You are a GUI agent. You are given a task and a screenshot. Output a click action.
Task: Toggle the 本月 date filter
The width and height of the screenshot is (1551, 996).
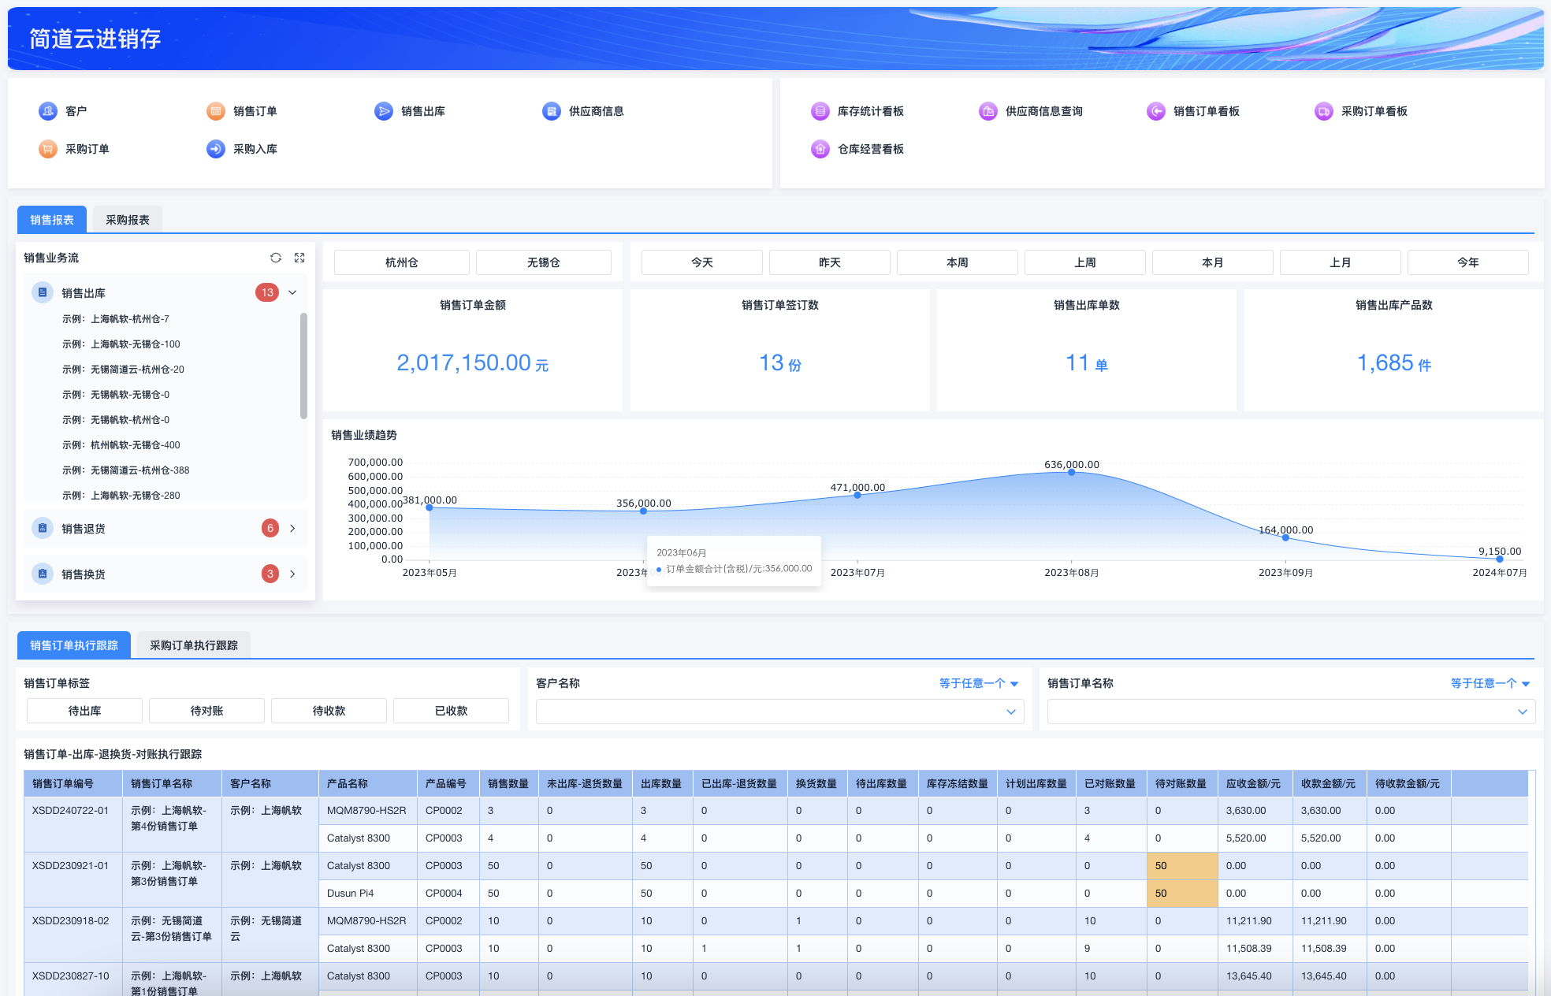(1212, 262)
